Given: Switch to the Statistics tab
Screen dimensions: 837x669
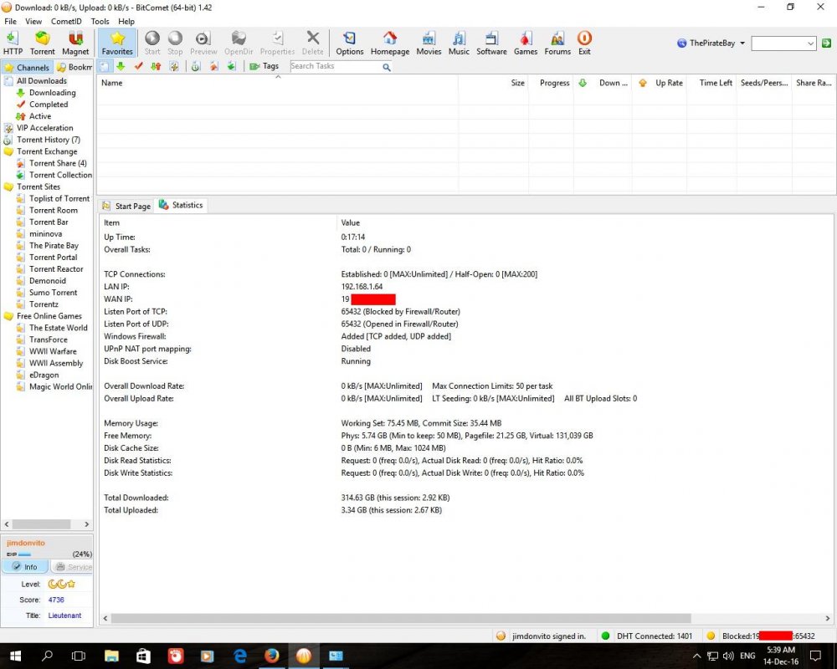Looking at the screenshot, I should [182, 206].
